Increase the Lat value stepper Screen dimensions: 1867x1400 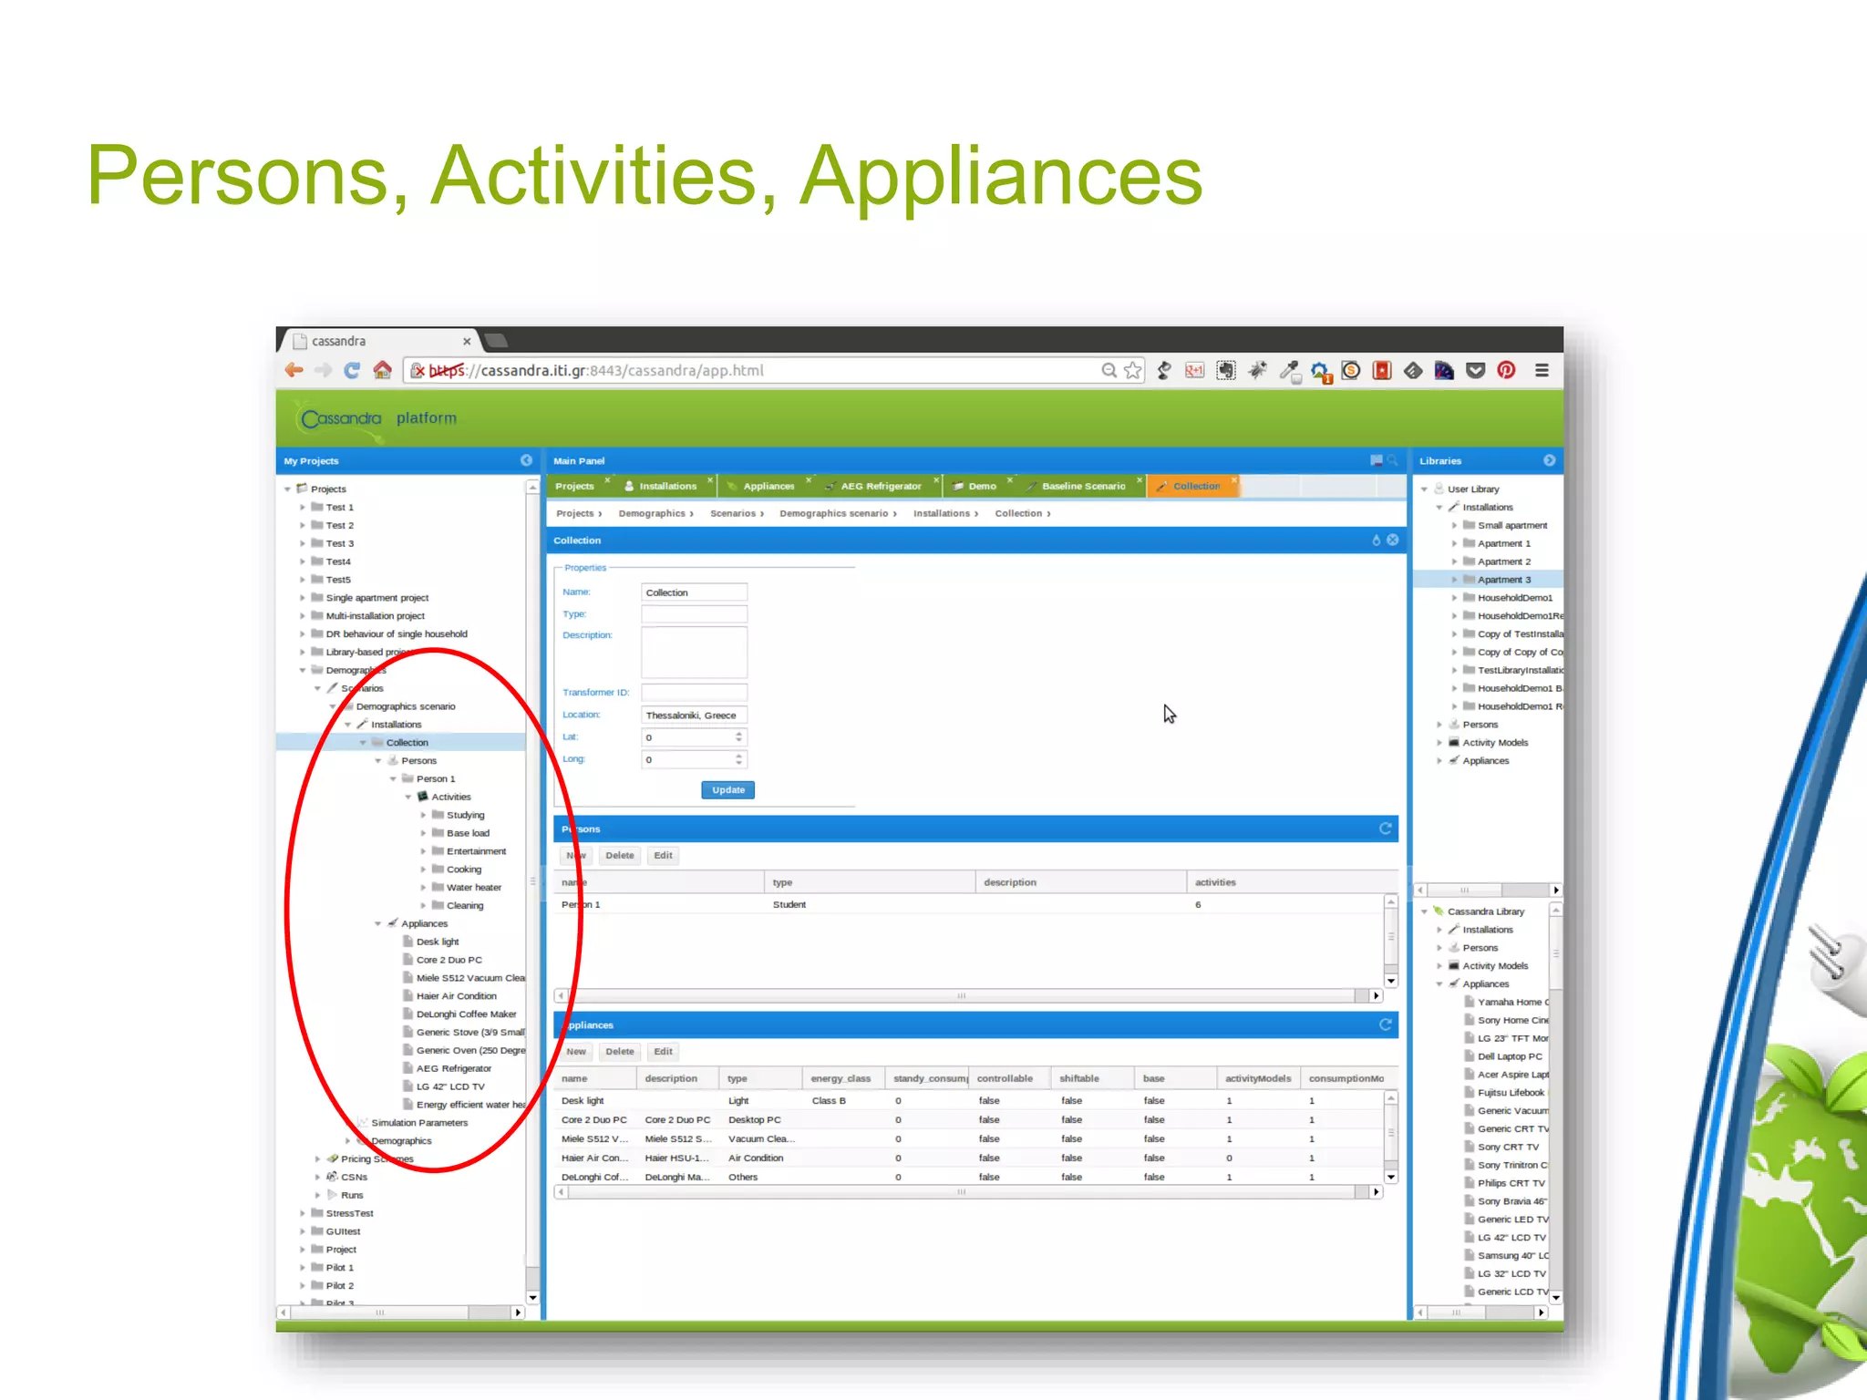(x=739, y=733)
